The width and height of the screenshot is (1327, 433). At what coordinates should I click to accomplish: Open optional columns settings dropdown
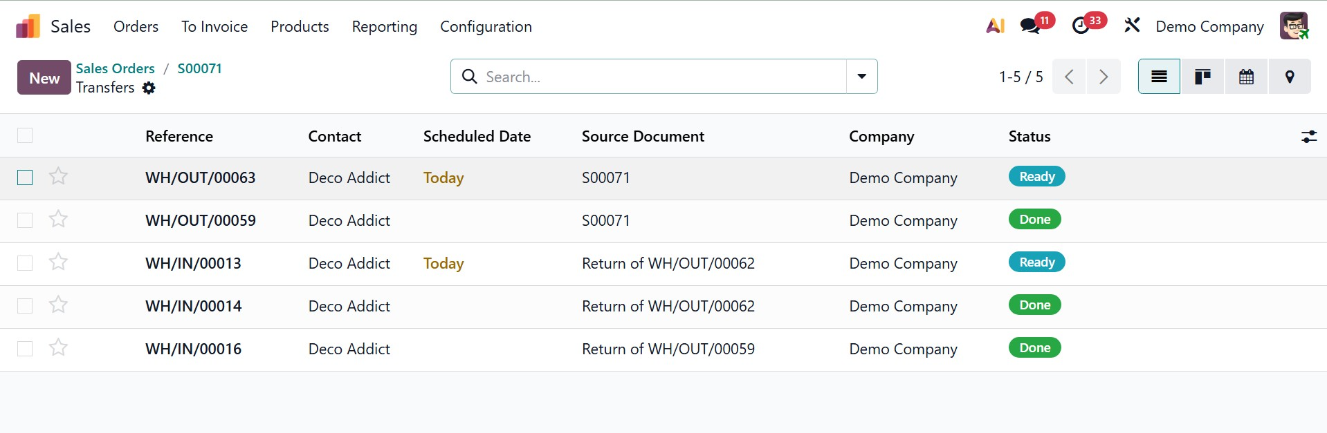(1308, 137)
